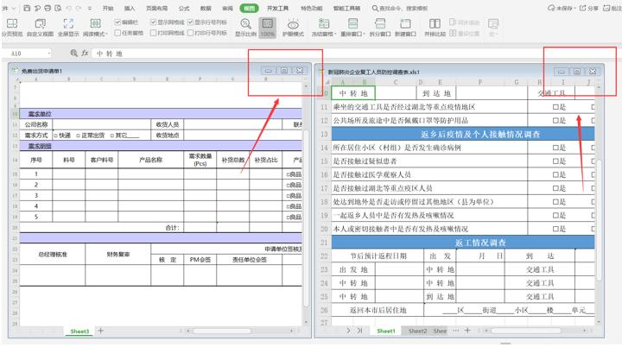The height and width of the screenshot is (347, 622).
Task: Click 总经理核准 cell in left window
Action: 53,254
